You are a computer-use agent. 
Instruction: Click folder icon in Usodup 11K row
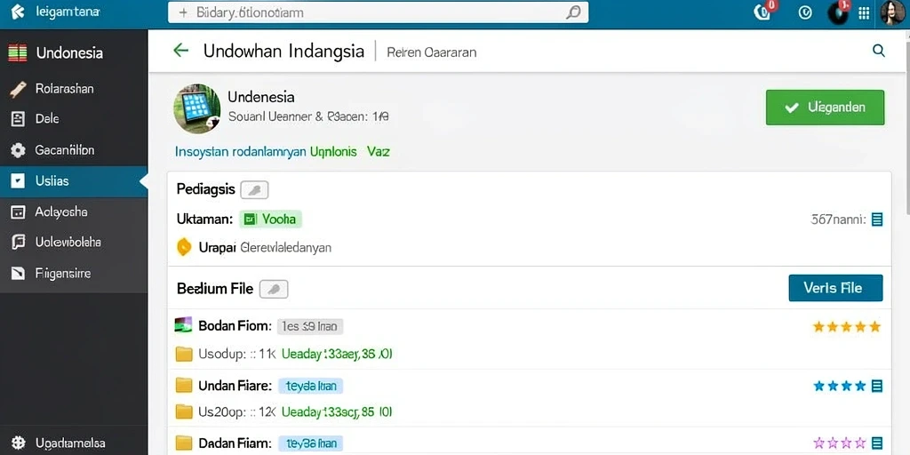[183, 354]
